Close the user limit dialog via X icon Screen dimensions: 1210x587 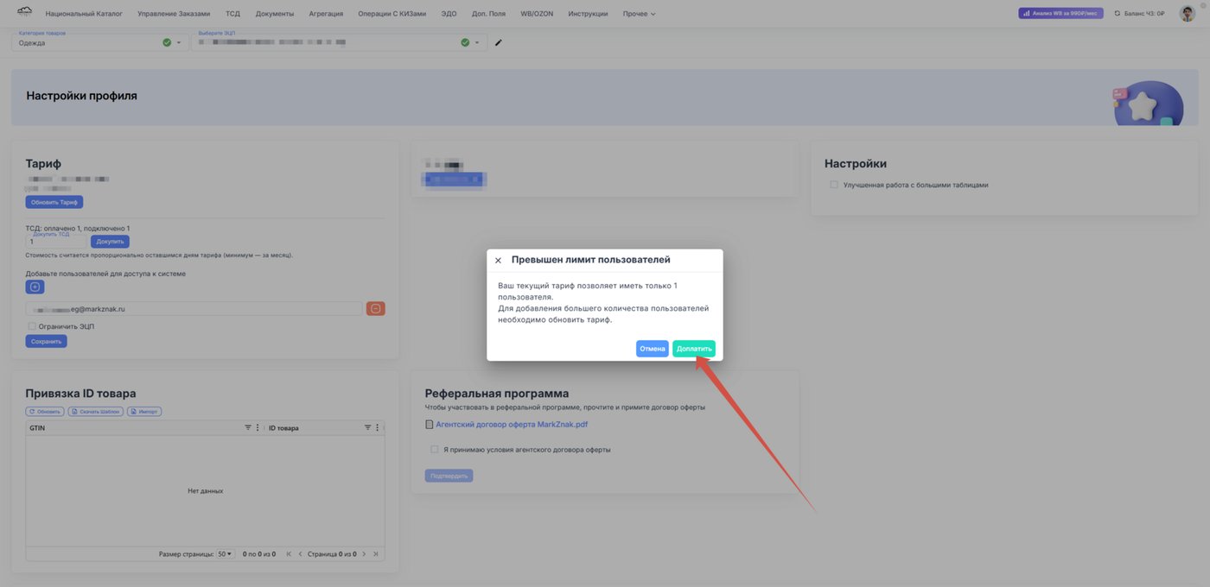[498, 260]
